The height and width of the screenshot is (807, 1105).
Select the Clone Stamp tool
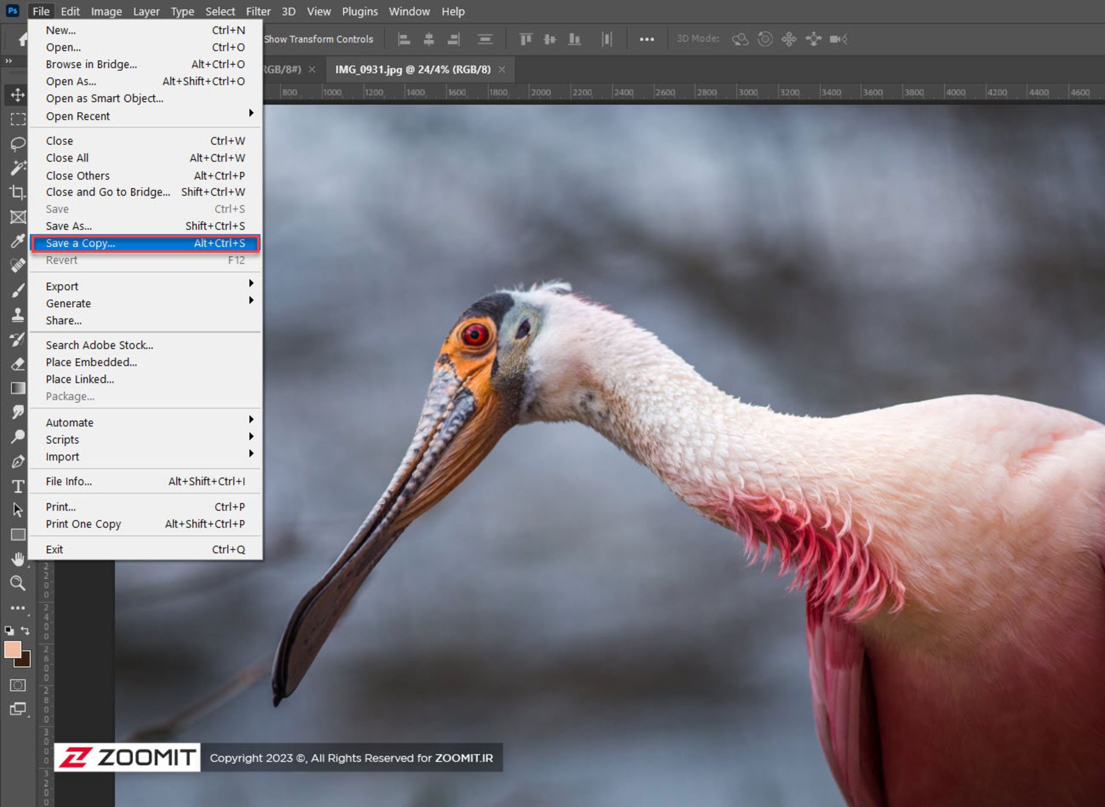tap(17, 315)
